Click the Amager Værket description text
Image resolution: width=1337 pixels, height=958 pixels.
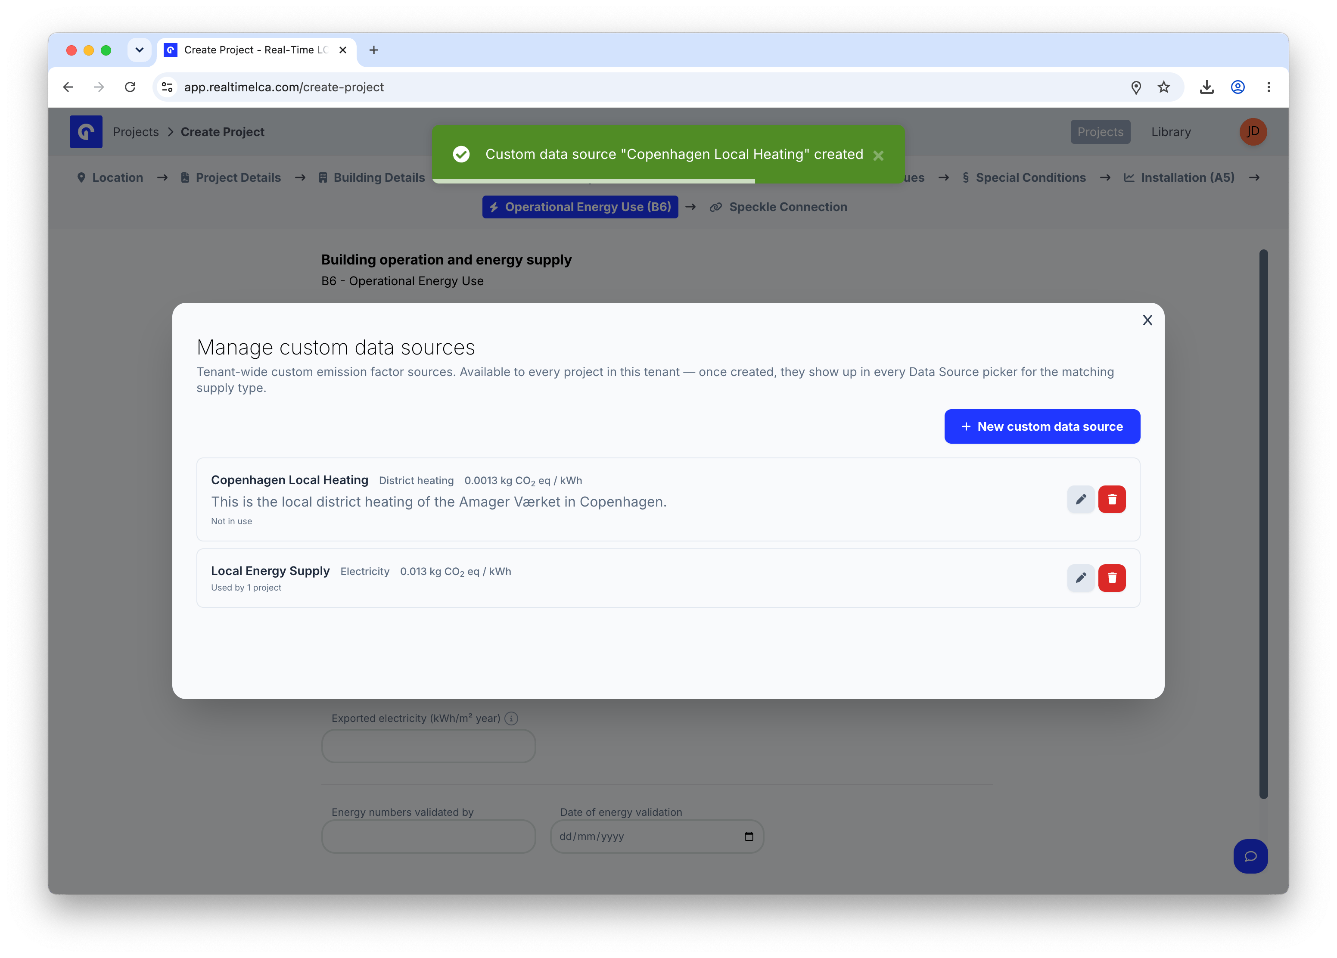pos(438,502)
